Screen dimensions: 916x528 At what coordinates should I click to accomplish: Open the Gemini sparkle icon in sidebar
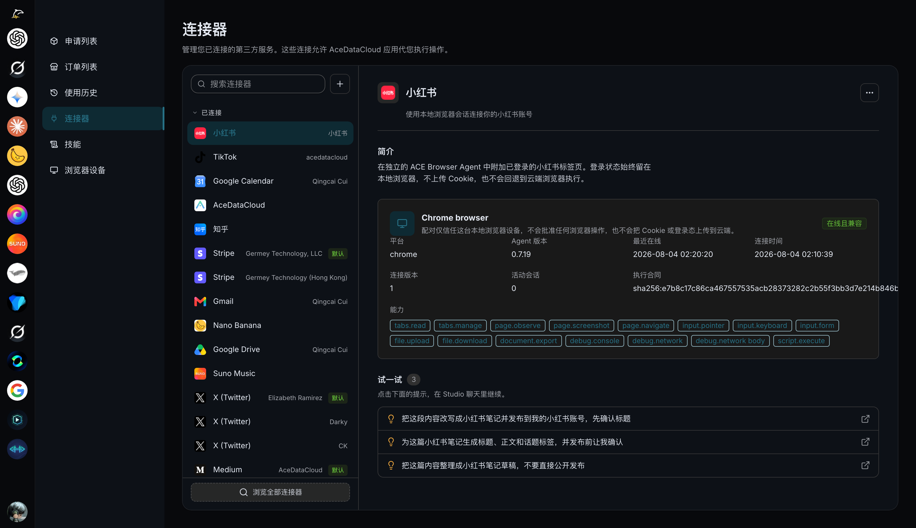click(x=17, y=97)
